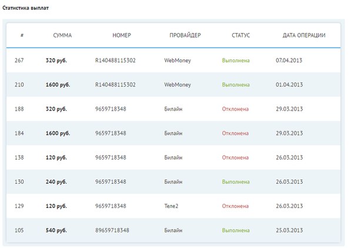Screen dimensions: 355x248
Task: Click «Выполнена» status in row 130
Action: tap(236, 182)
